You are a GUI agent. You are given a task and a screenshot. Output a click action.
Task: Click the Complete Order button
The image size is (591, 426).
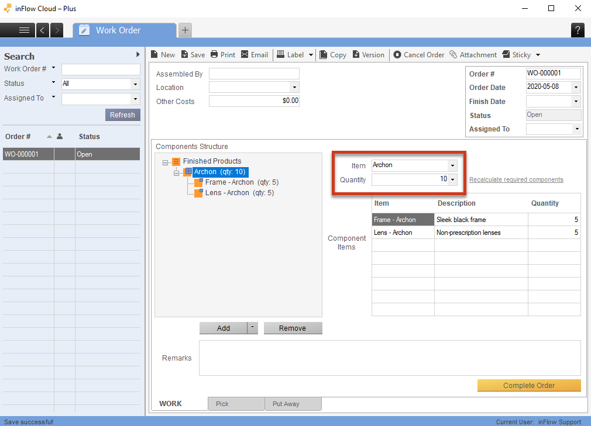point(529,385)
